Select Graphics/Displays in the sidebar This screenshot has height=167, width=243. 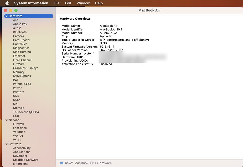point(26,68)
